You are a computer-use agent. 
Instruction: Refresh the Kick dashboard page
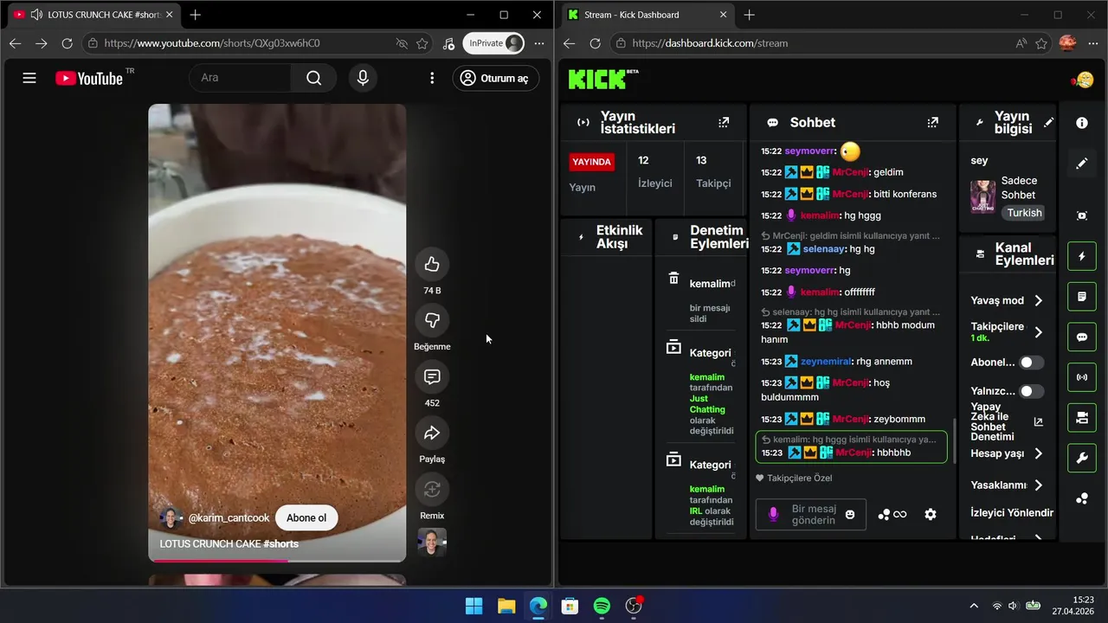595,43
